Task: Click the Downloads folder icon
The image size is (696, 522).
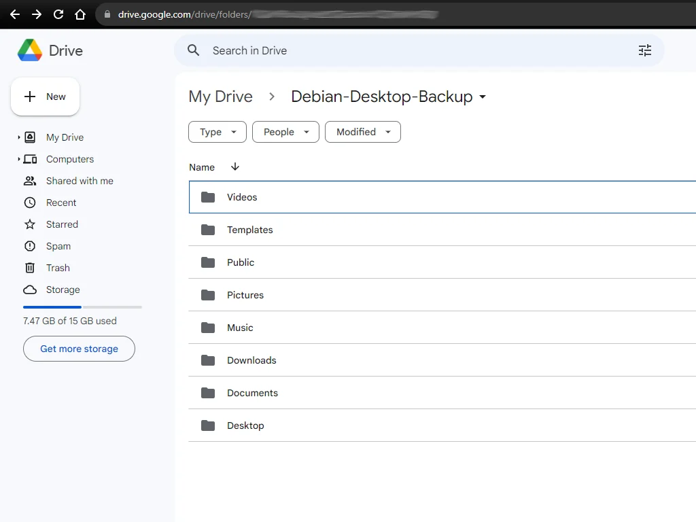Action: (208, 360)
